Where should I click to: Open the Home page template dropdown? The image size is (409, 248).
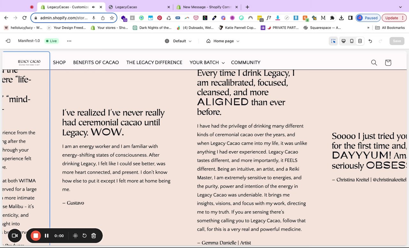223,41
